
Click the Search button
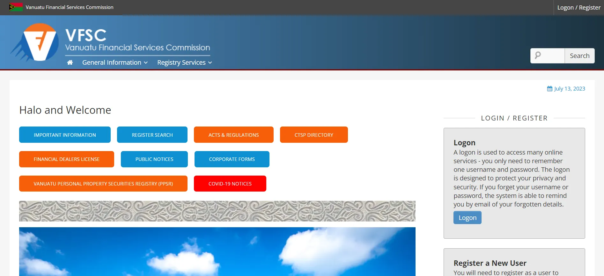pyautogui.click(x=579, y=56)
